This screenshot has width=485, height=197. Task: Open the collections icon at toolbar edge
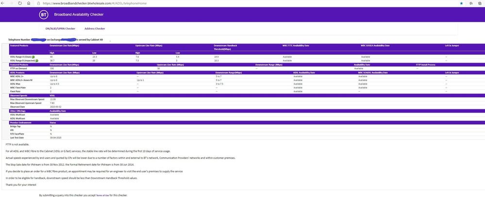click(x=480, y=3)
